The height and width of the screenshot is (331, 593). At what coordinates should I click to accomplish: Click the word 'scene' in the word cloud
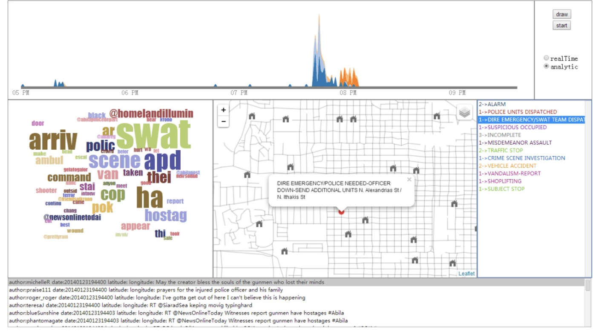point(115,161)
